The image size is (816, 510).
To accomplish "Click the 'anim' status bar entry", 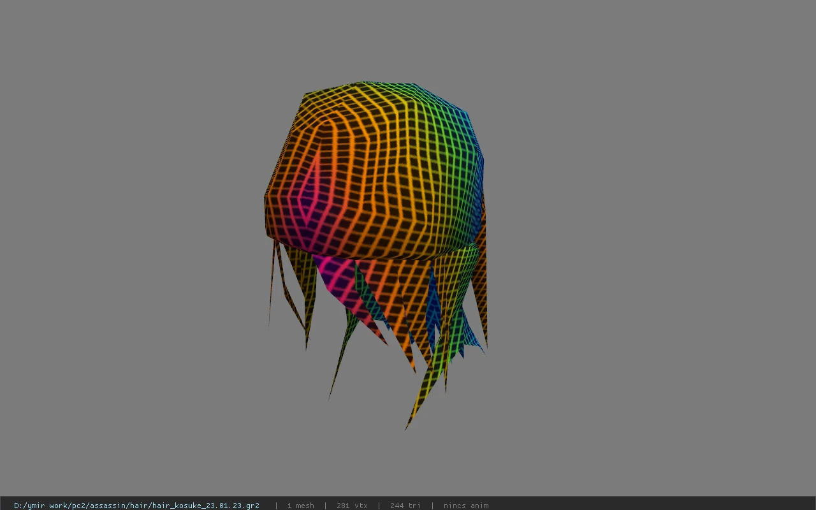I will 466,506.
